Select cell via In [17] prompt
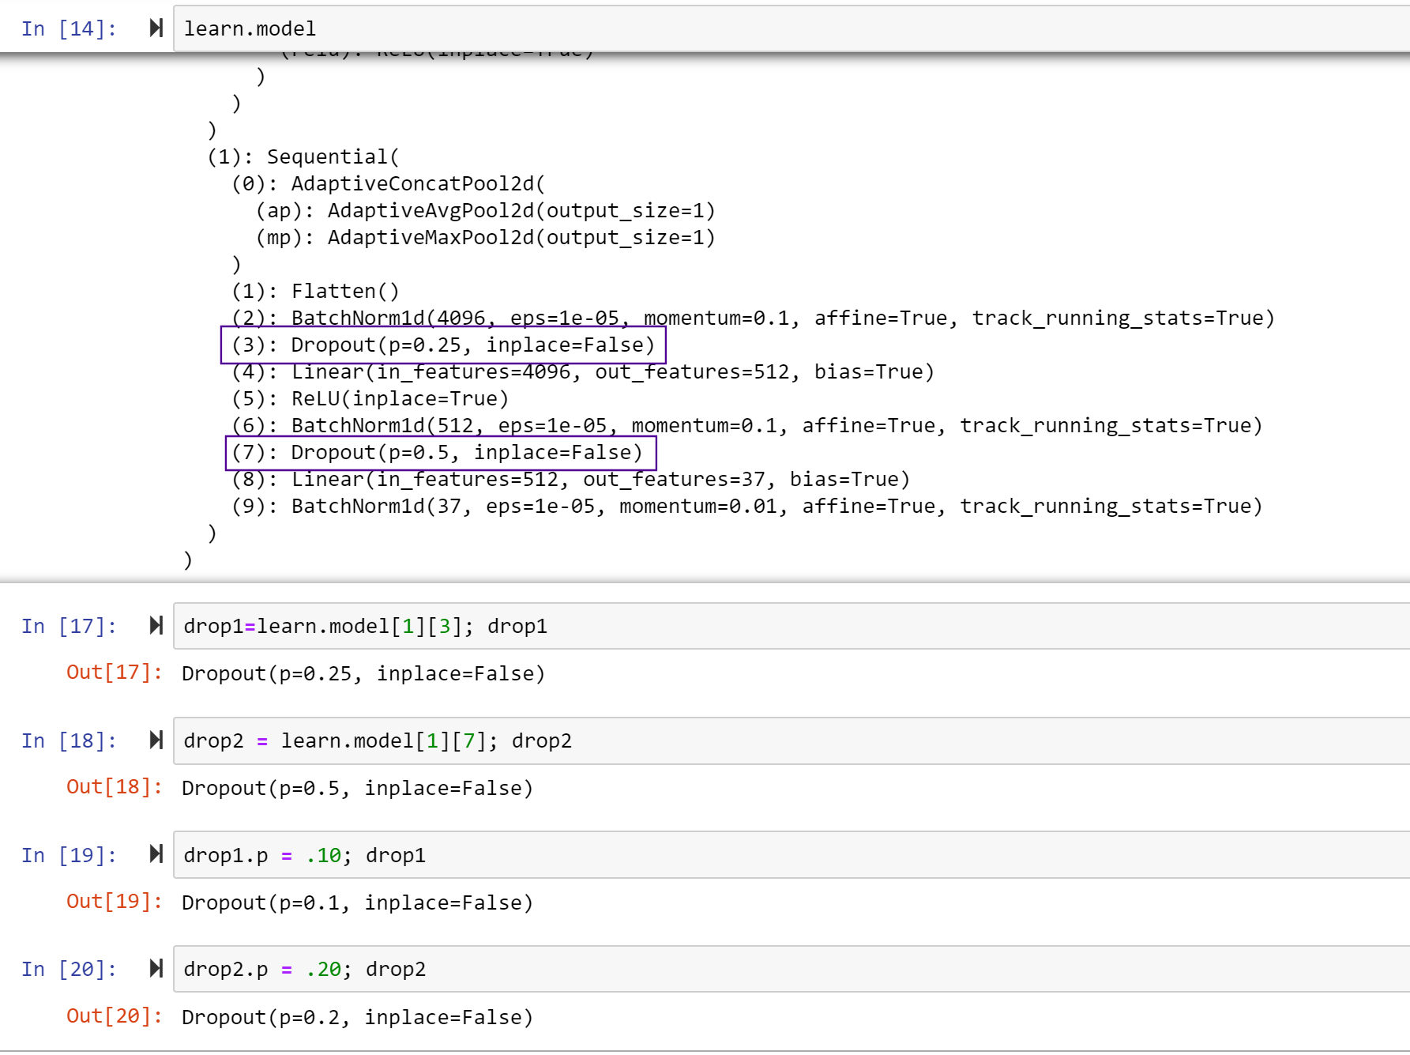The height and width of the screenshot is (1055, 1410). [x=69, y=627]
